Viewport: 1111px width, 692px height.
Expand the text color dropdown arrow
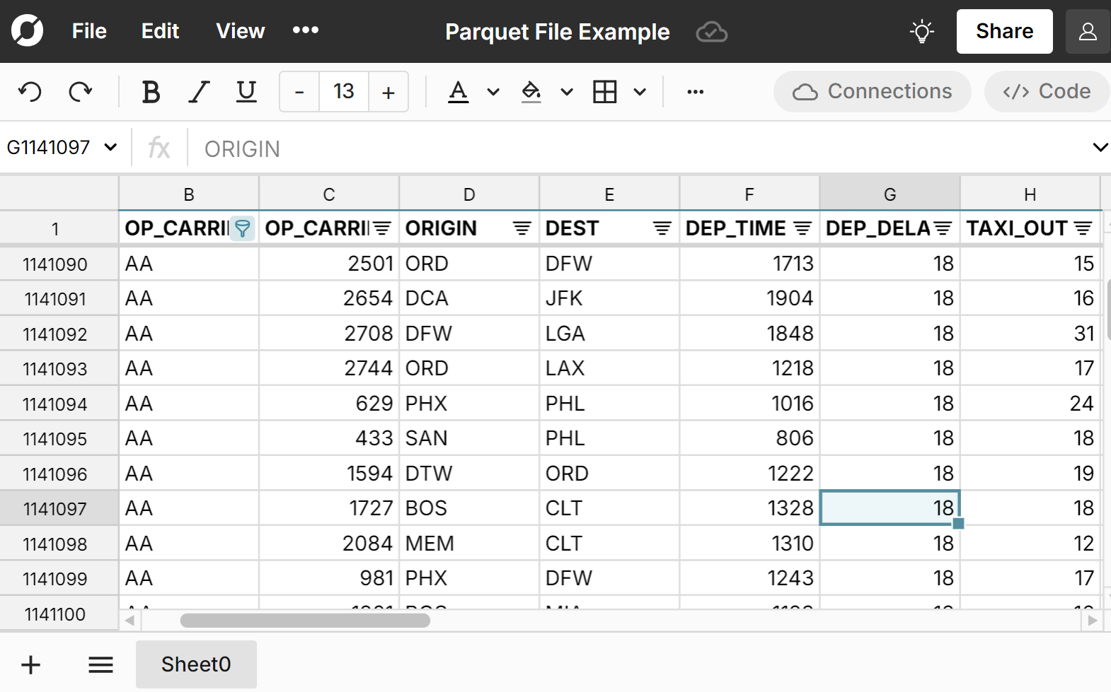[493, 92]
